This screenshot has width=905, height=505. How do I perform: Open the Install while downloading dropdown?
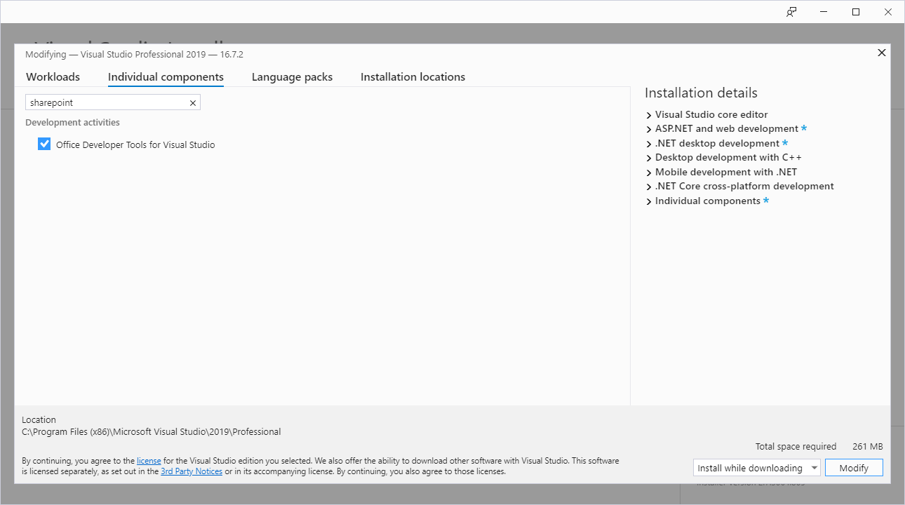coord(814,467)
